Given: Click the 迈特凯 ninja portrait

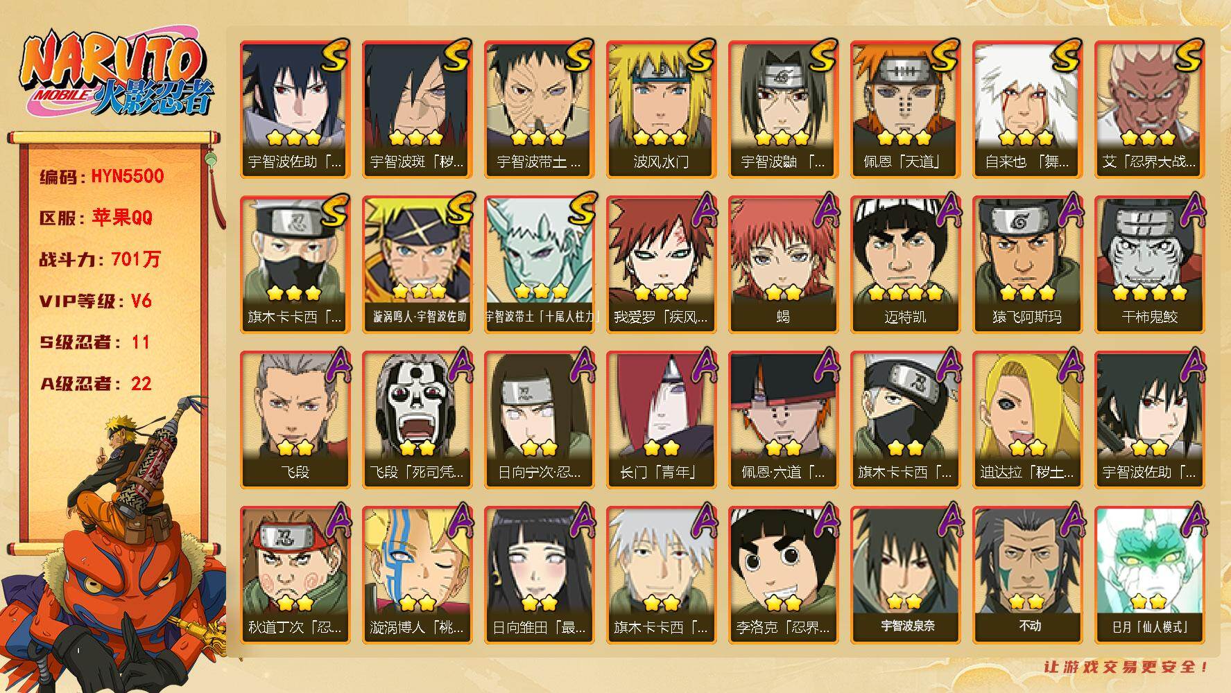Looking at the screenshot, I should pos(905,264).
